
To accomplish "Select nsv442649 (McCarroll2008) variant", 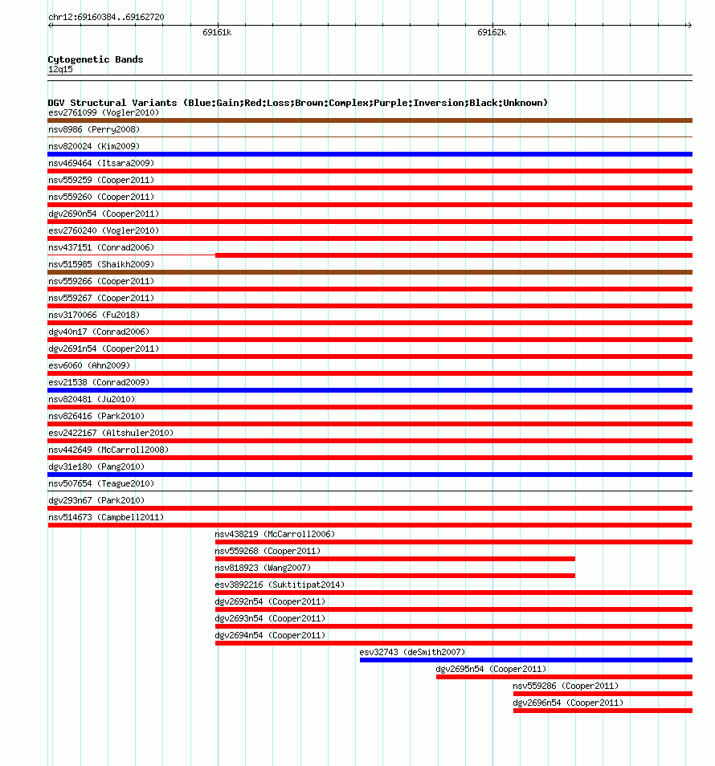I will coord(108,450).
